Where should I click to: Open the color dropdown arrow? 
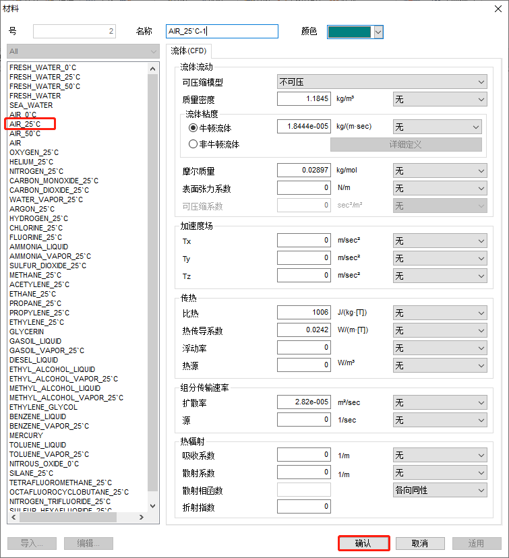(378, 32)
